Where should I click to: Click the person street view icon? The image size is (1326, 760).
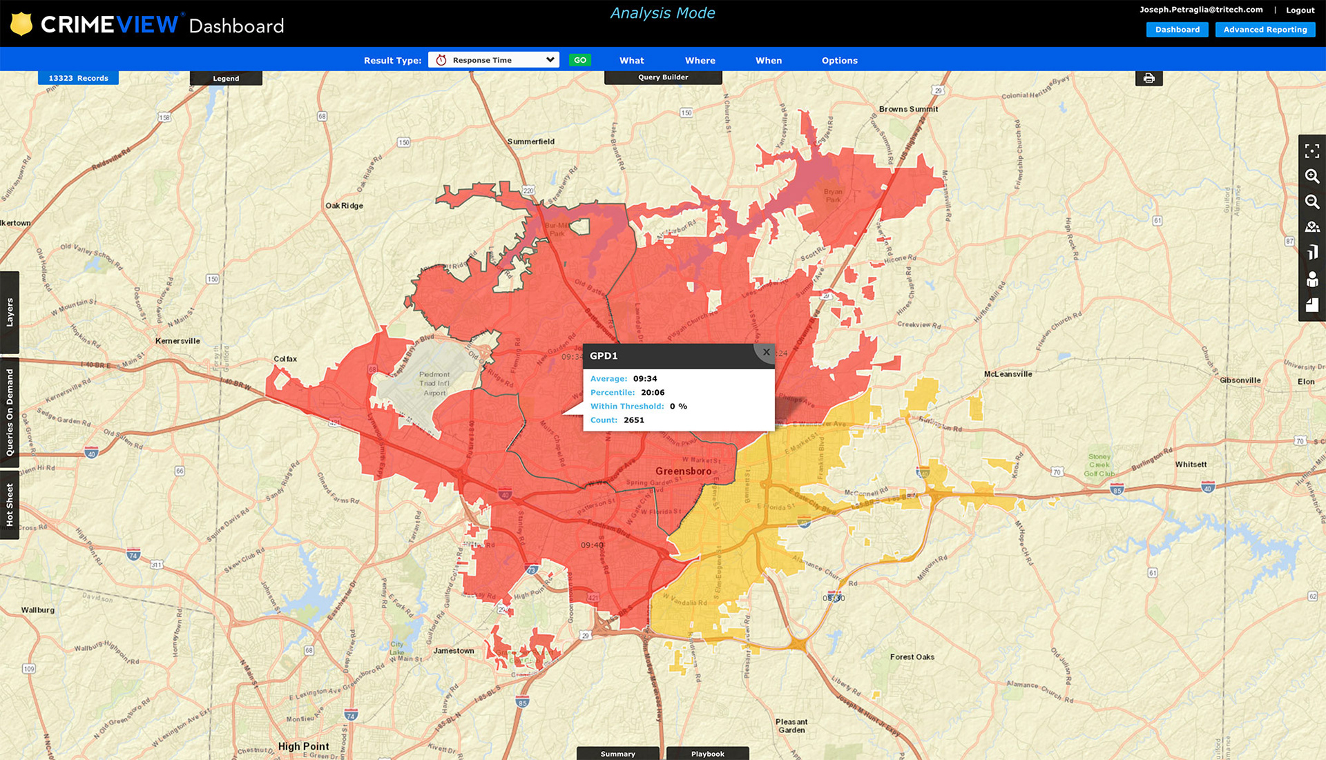(1311, 279)
